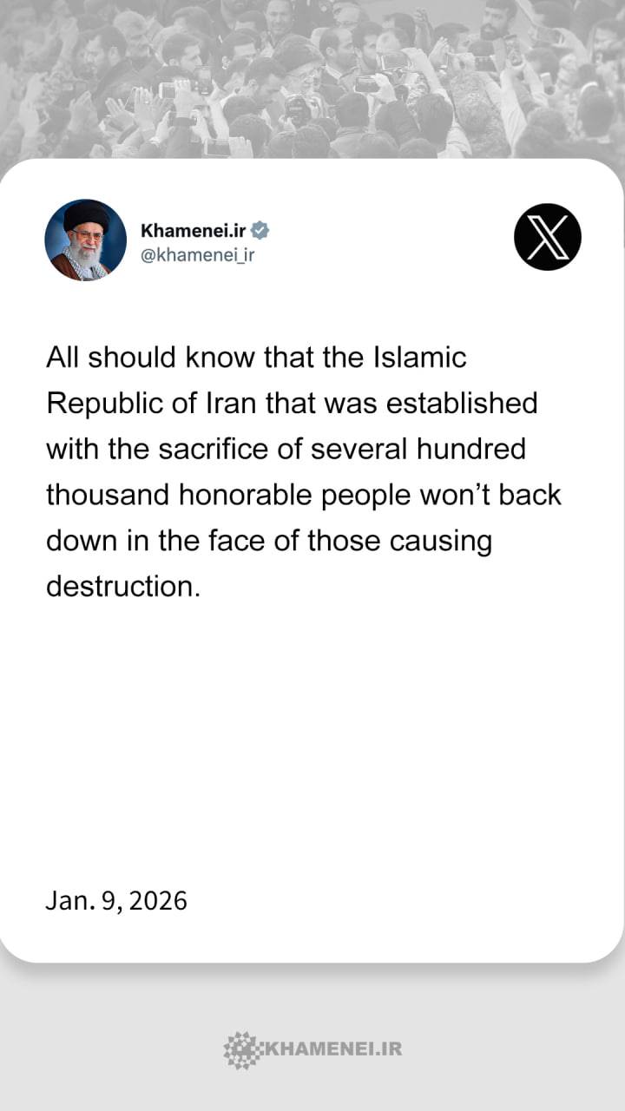The height and width of the screenshot is (1111, 625).
Task: Select the Jan. 9, 2026 date stamp
Action: coord(116,900)
